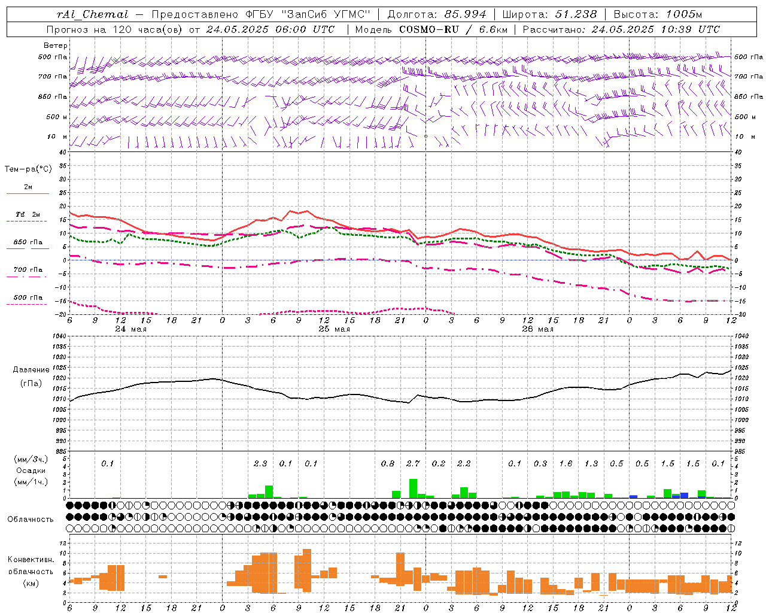Image resolution: width=766 pixels, height=613 pixels.
Task: Click the '(мм/3ч.)' precipitation unit label
Action: tap(31, 459)
